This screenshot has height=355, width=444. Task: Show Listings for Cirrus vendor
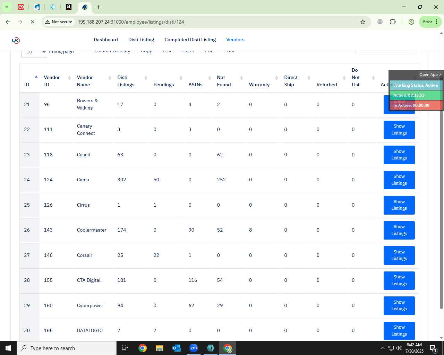pyautogui.click(x=399, y=205)
